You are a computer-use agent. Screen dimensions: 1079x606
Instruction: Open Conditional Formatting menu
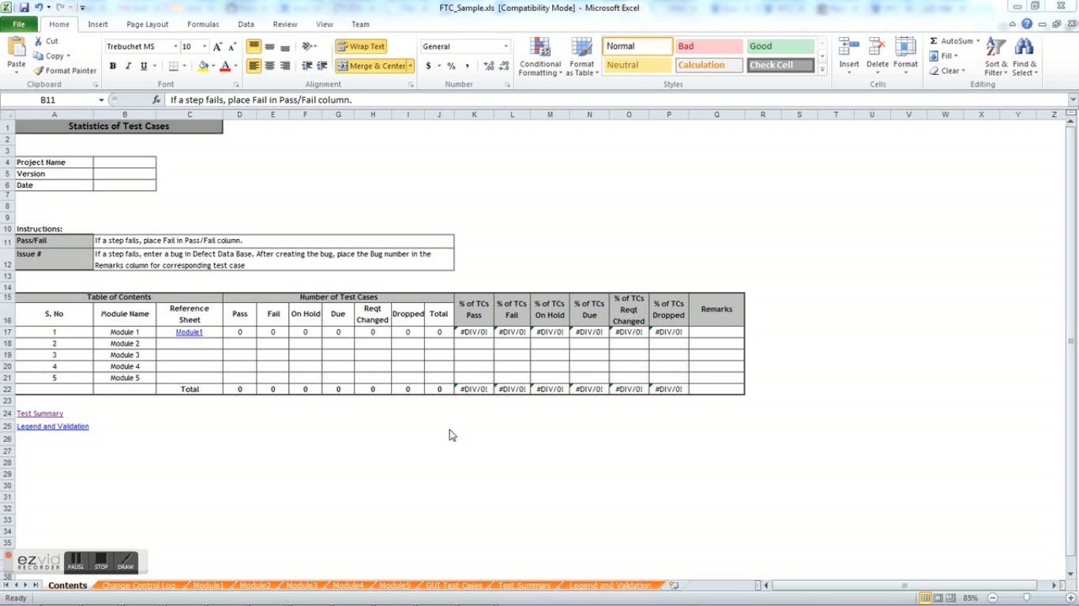[x=540, y=57]
